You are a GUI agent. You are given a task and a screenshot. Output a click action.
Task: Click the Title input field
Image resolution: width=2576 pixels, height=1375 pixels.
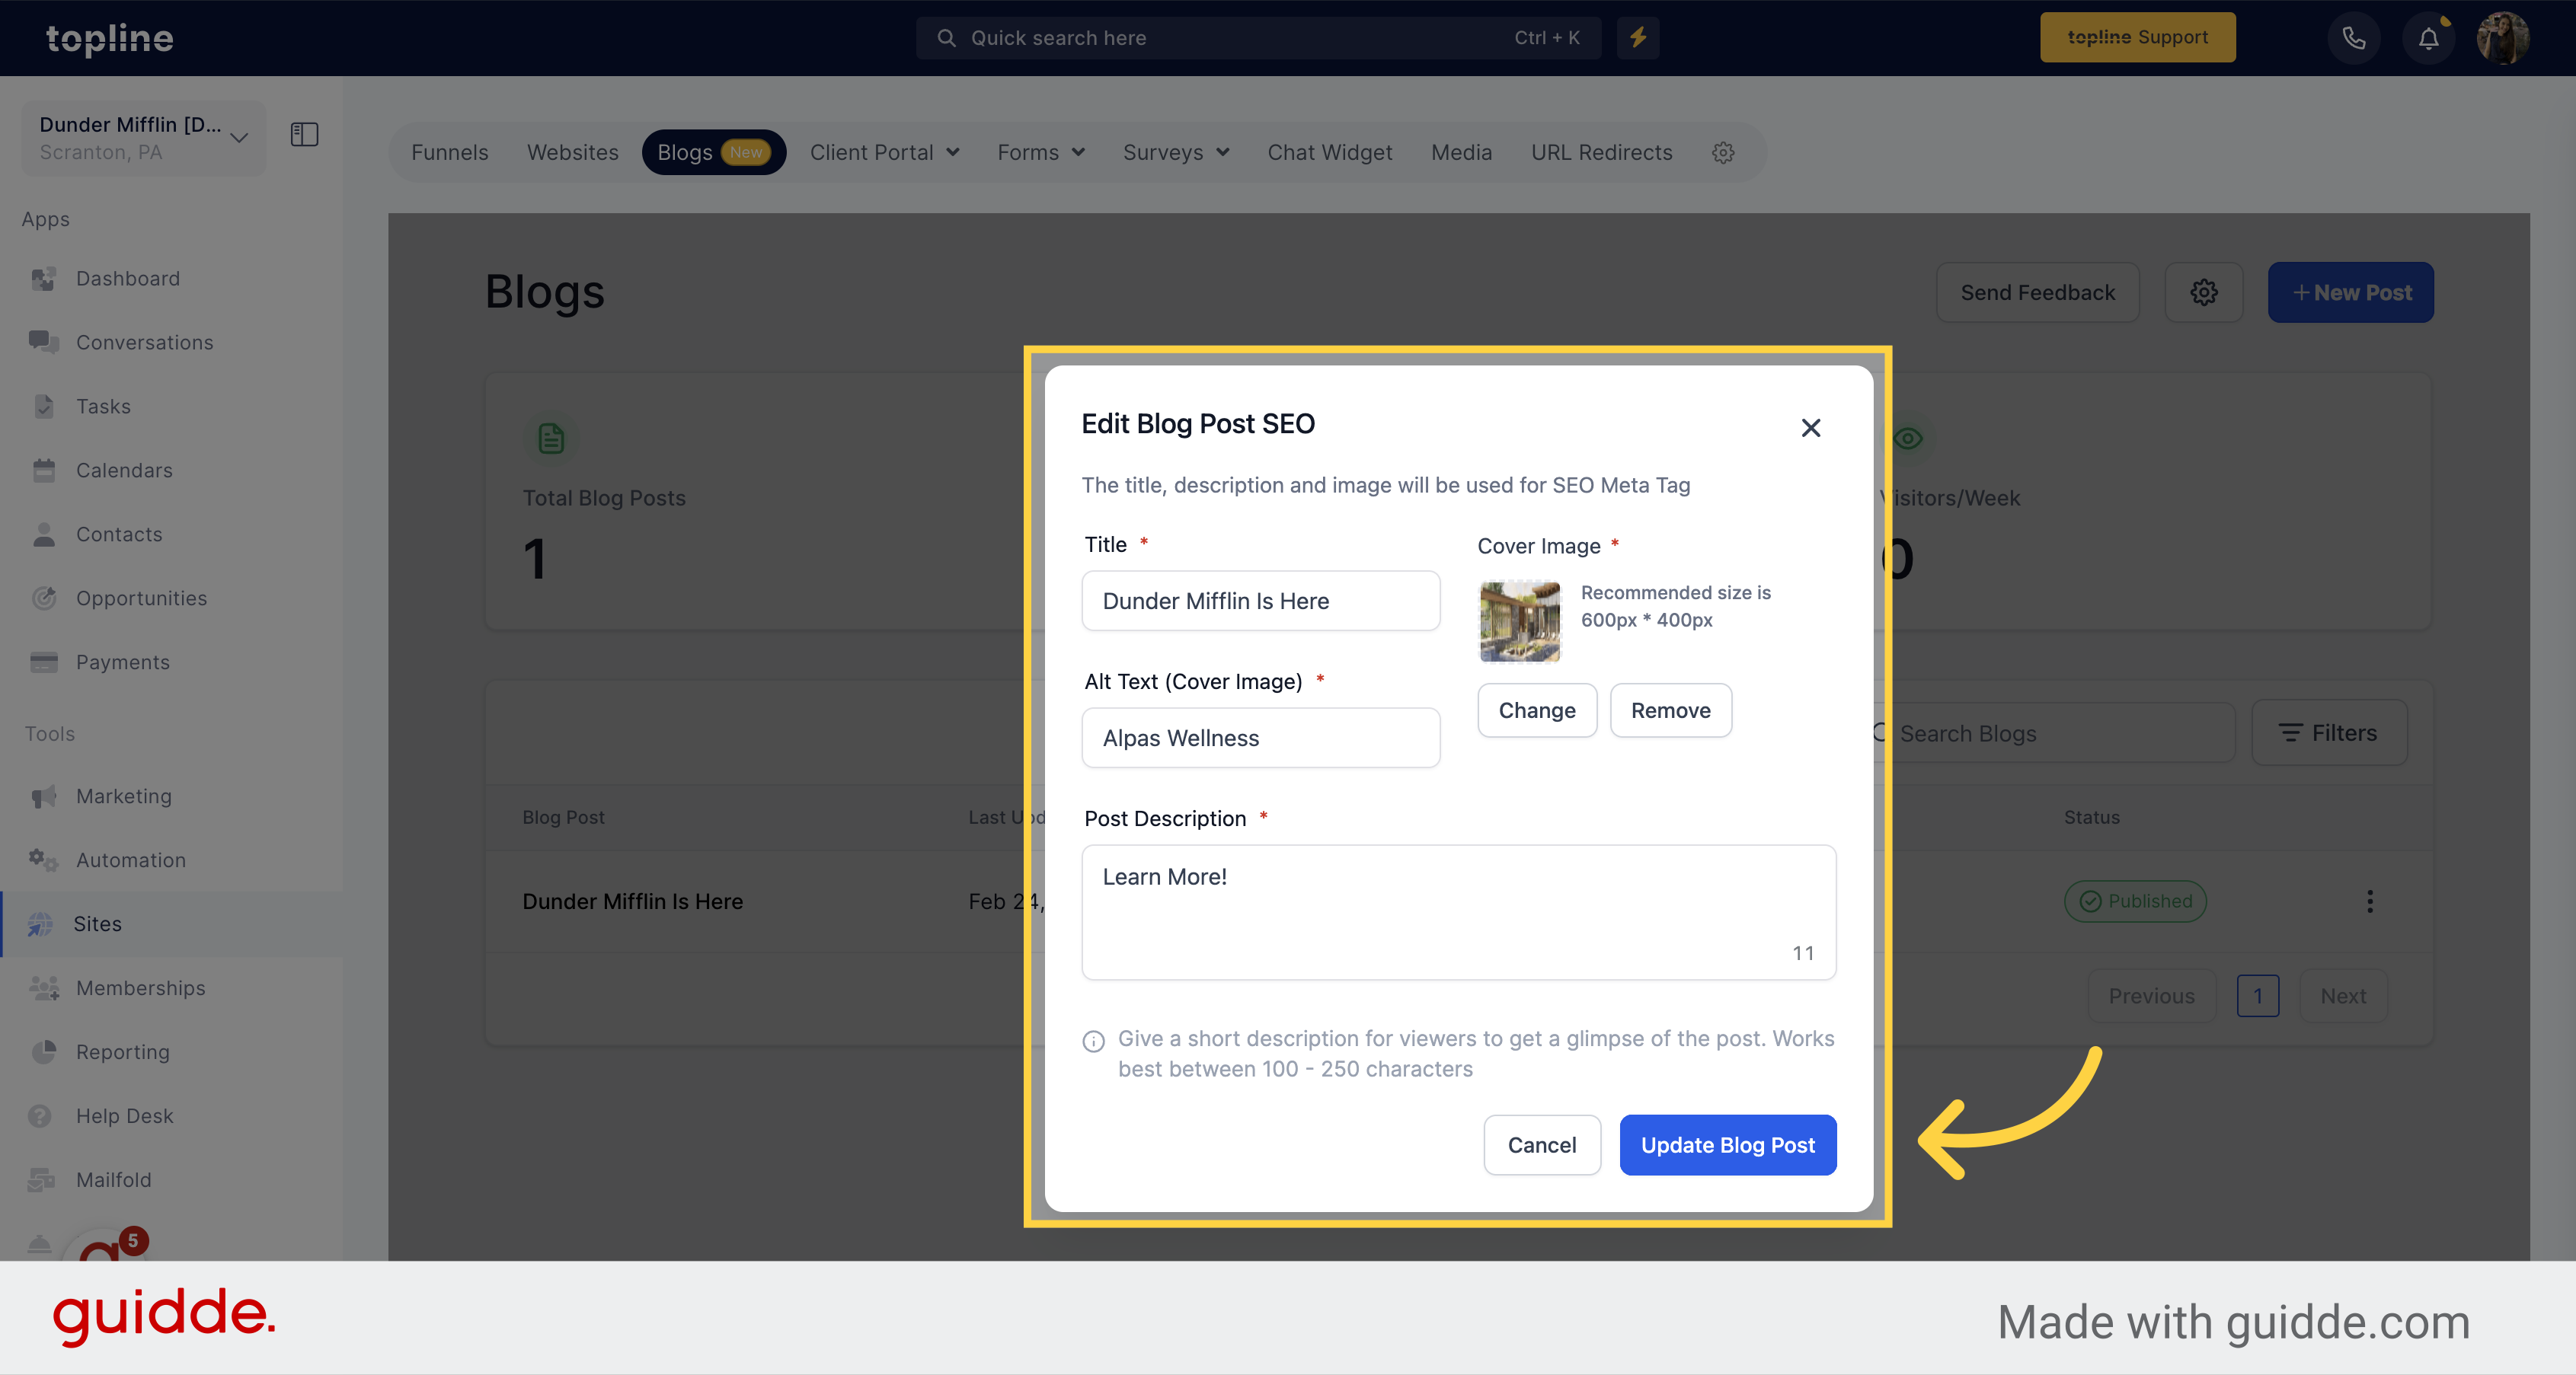tap(1260, 601)
